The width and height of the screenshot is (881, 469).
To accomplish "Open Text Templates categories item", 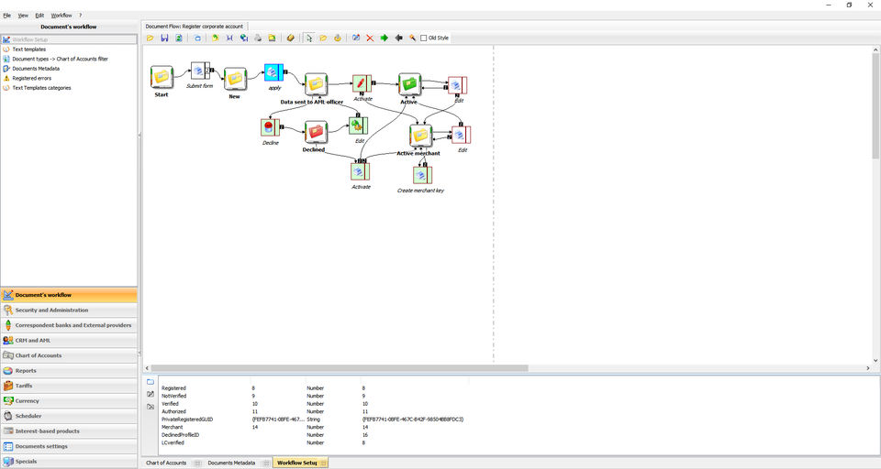I will [41, 88].
